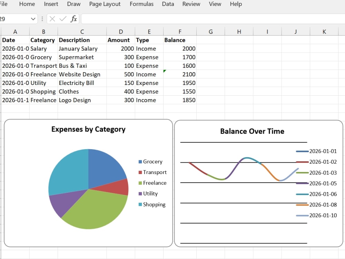Select the balance cell showing 1550

click(180, 92)
